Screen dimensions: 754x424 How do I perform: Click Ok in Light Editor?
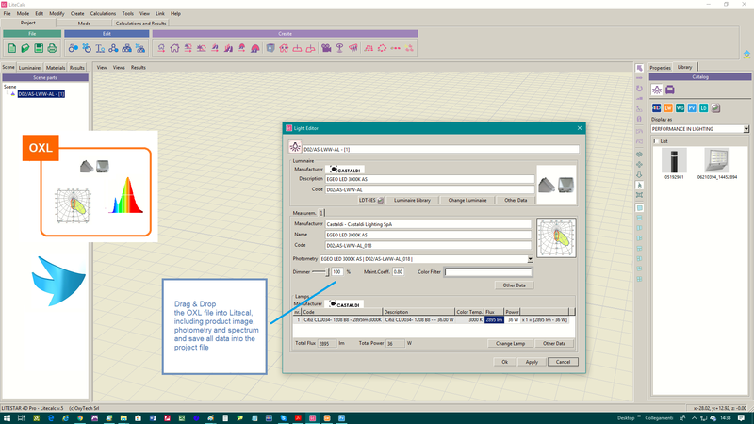[x=504, y=362]
